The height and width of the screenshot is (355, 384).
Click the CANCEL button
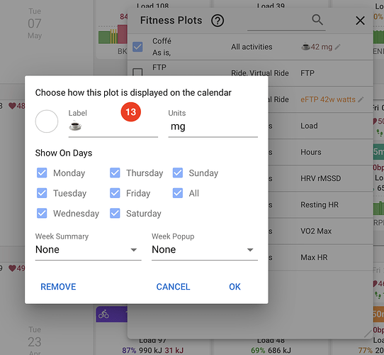pos(173,287)
